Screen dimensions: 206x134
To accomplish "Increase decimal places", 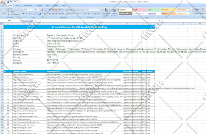I will pyautogui.click(x=95, y=14).
